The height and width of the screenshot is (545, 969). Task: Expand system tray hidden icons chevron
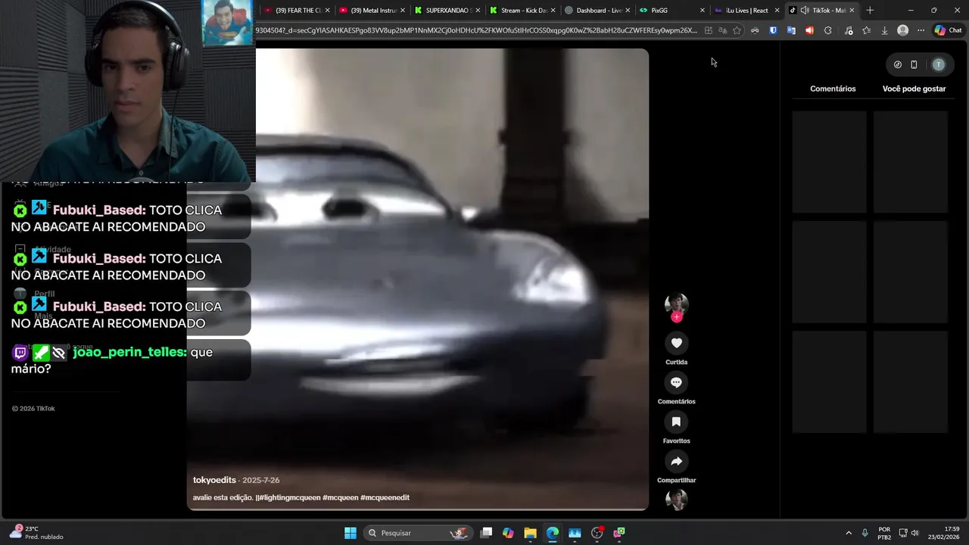[848, 533]
